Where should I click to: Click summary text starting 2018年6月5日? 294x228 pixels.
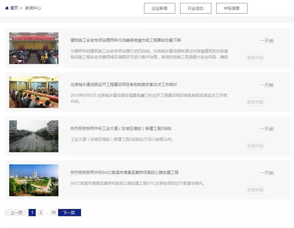(x=149, y=98)
